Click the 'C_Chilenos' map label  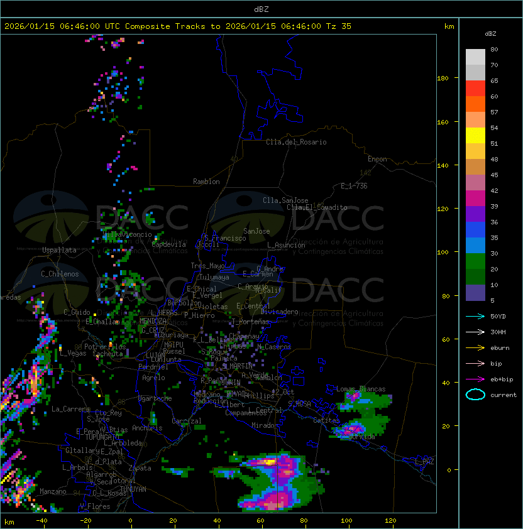pos(60,274)
